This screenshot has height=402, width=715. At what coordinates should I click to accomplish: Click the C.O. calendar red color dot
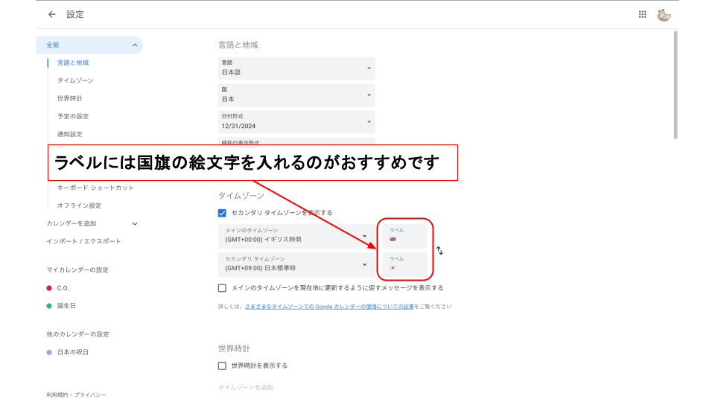pyautogui.click(x=49, y=288)
